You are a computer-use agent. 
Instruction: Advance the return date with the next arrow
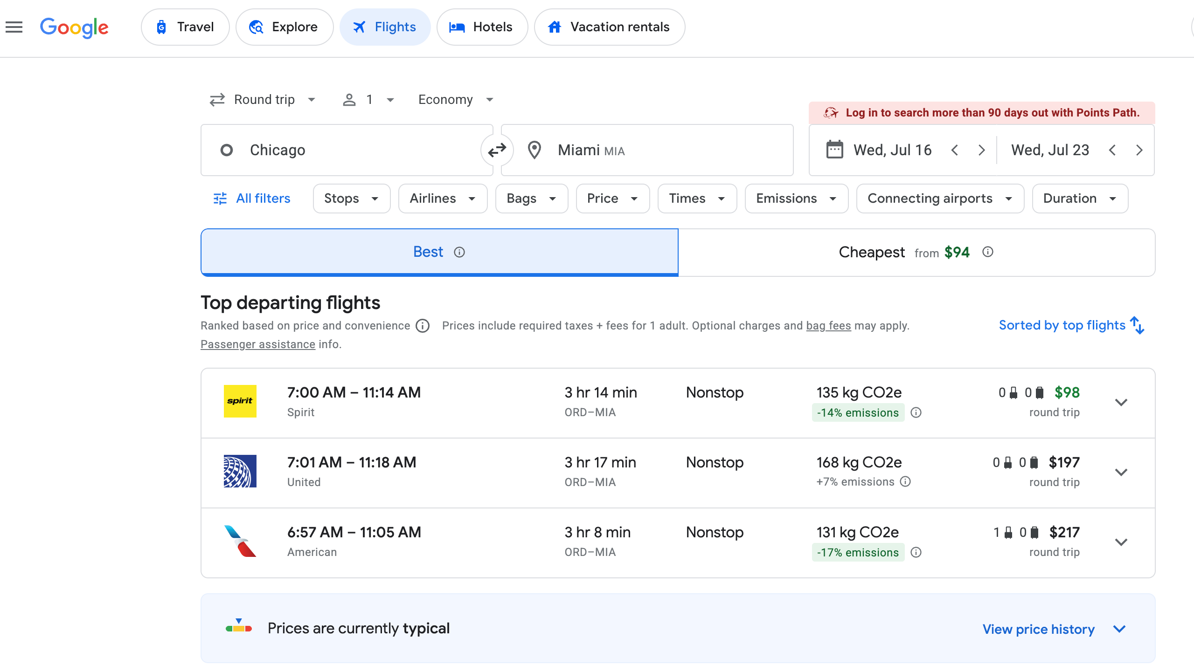[1140, 150]
